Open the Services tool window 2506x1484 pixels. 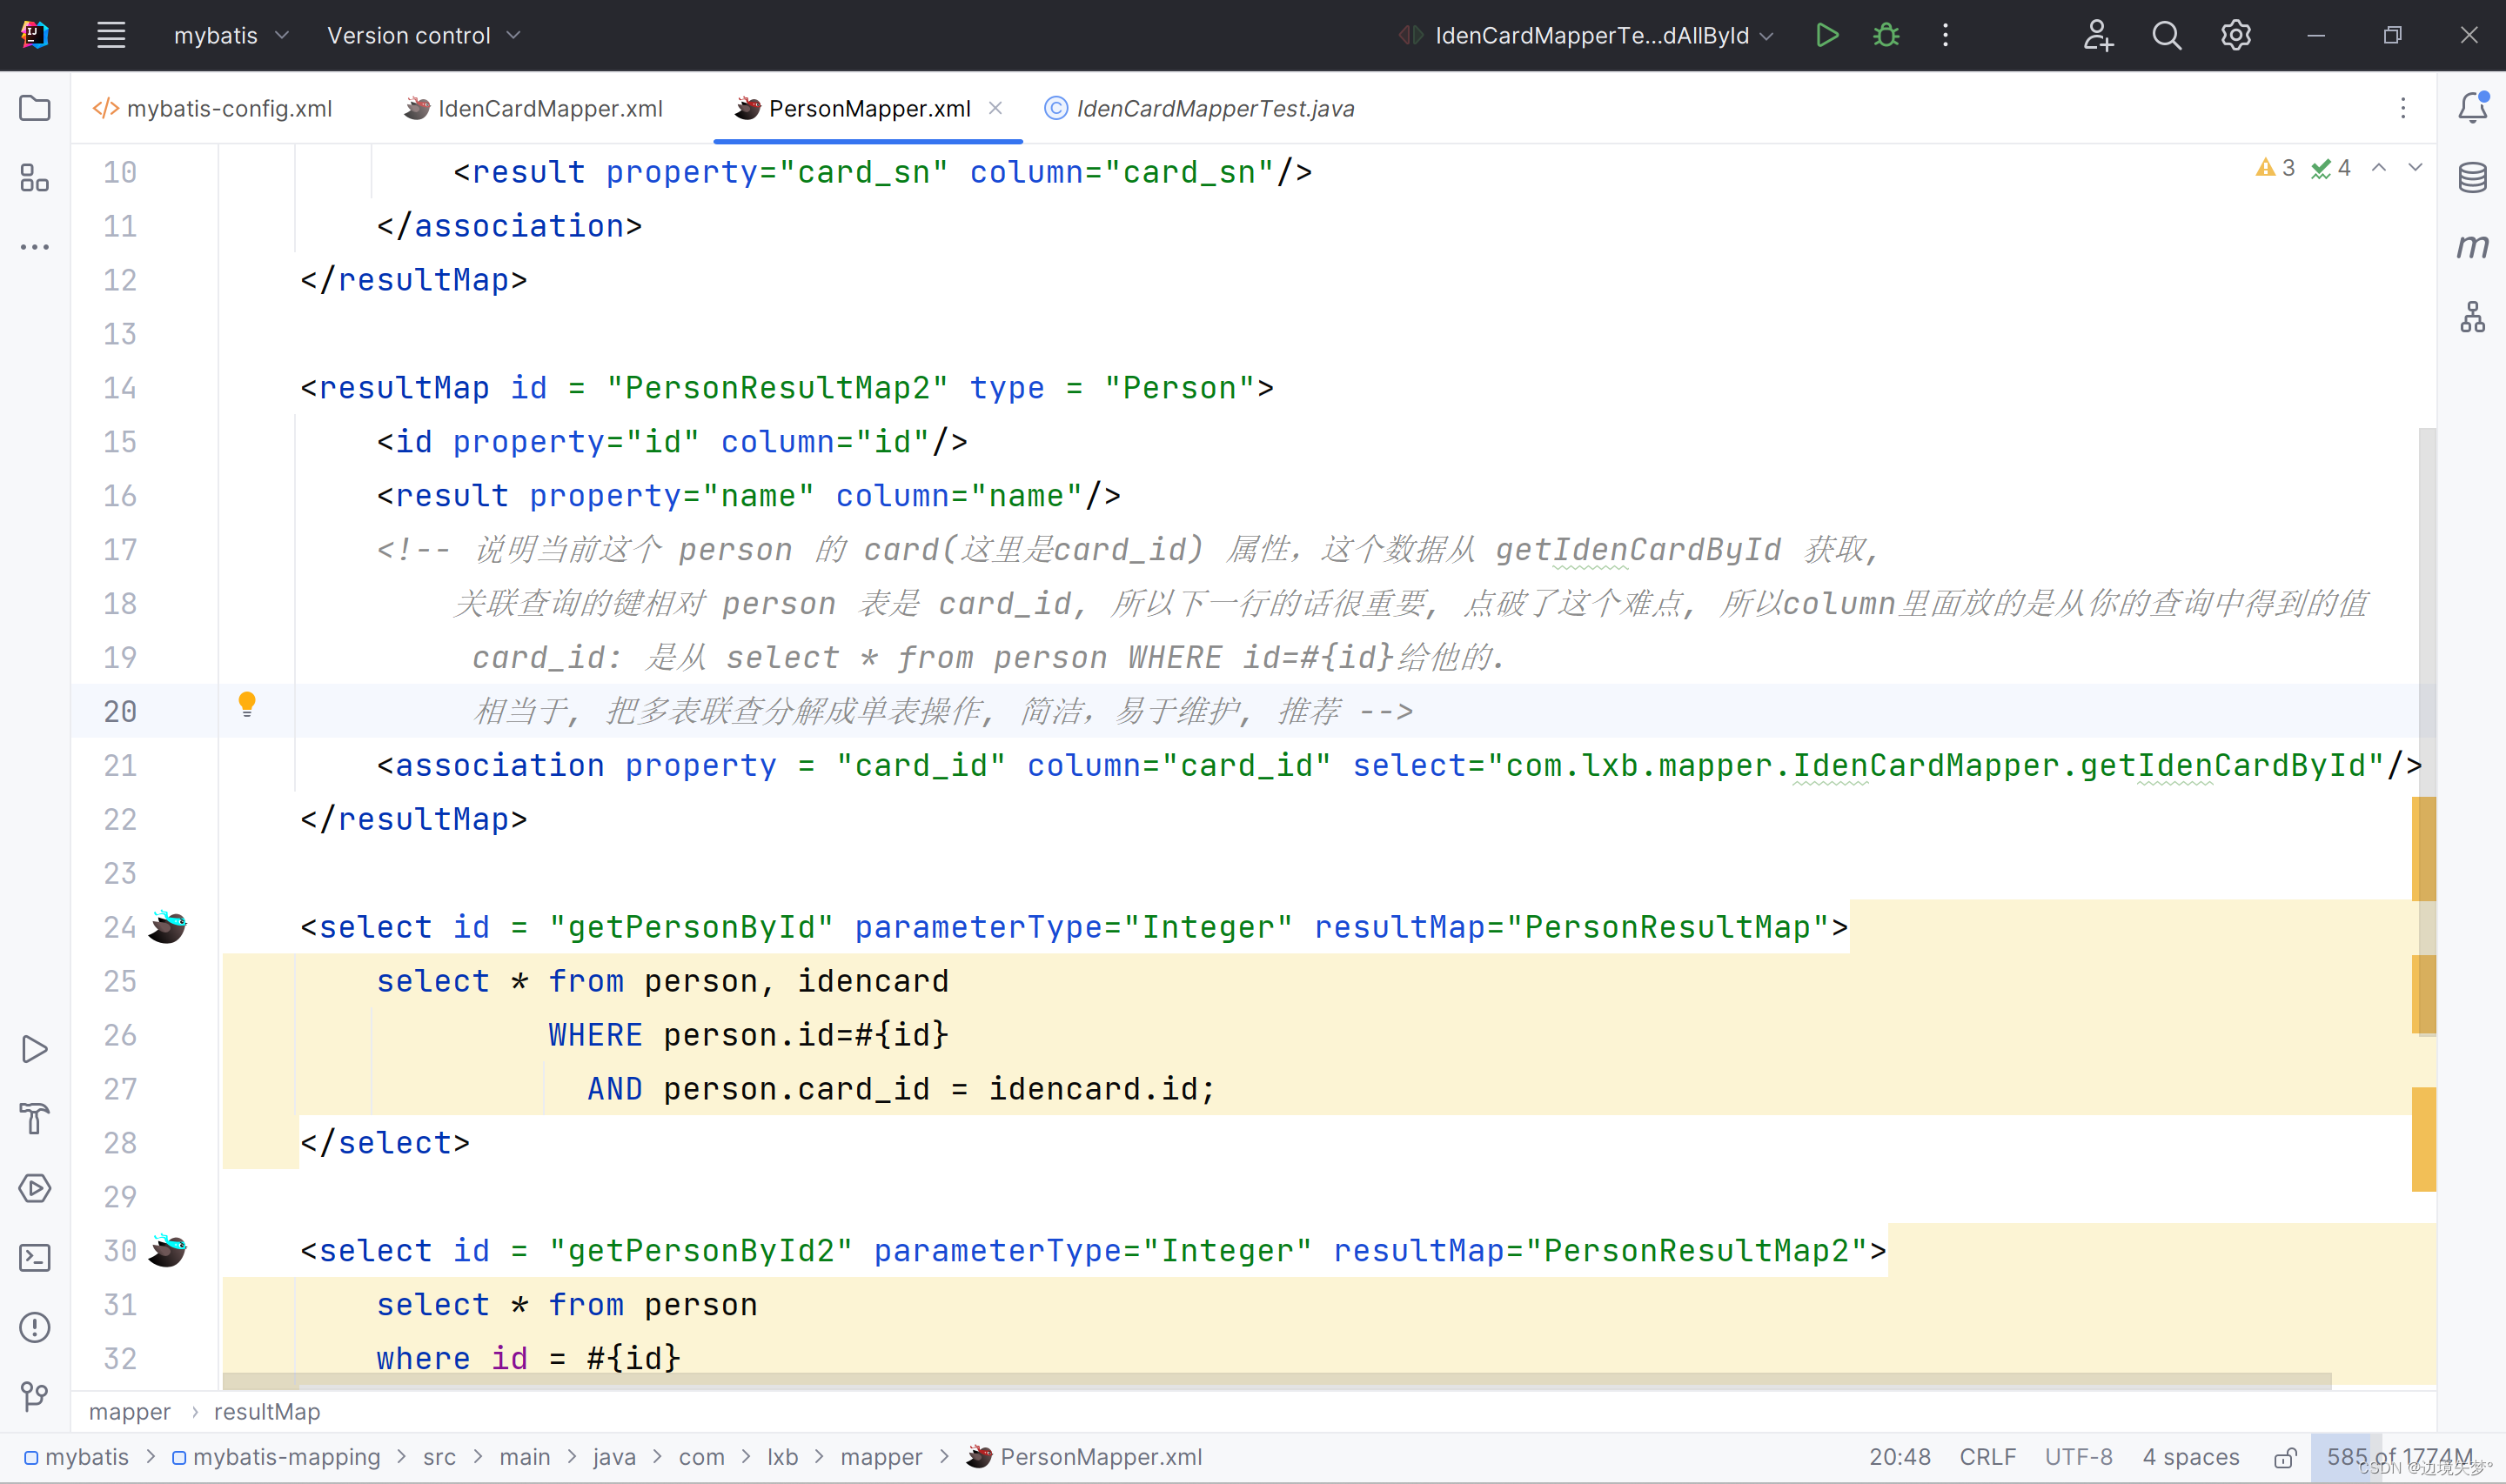[x=35, y=1188]
